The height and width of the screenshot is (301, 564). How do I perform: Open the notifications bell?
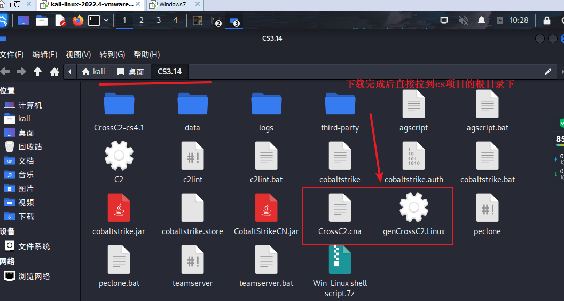pos(482,20)
